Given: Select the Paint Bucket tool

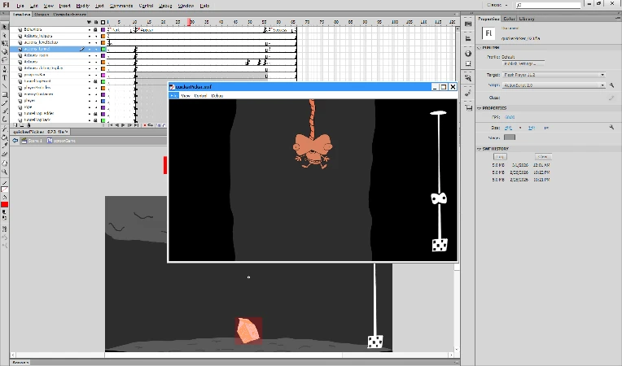Looking at the screenshot, I should point(4,137).
